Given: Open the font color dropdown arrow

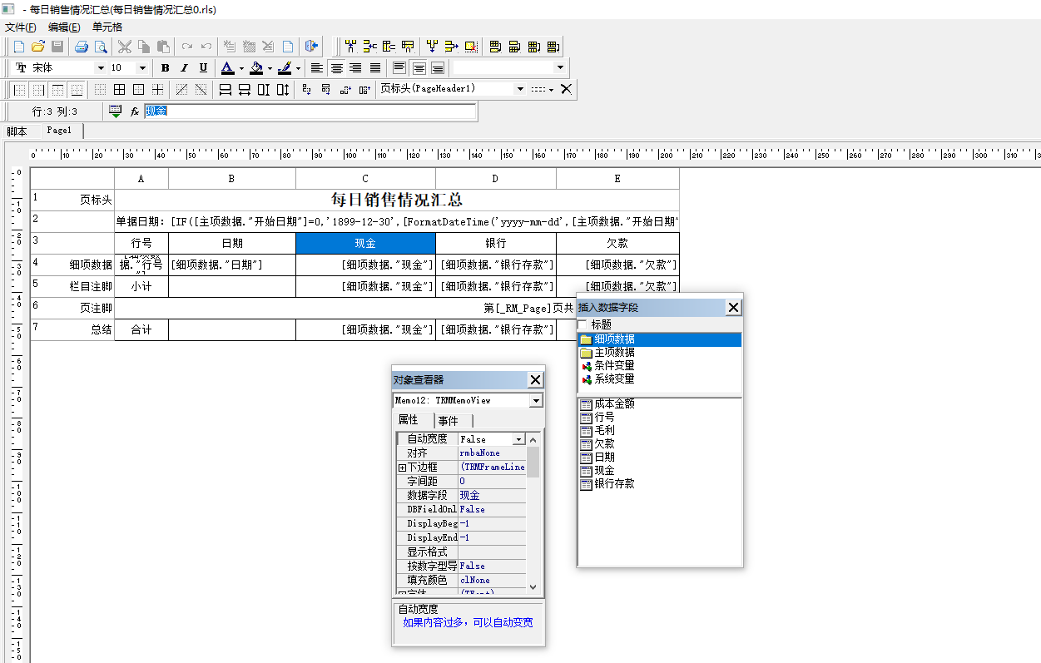Looking at the screenshot, I should (x=241, y=68).
